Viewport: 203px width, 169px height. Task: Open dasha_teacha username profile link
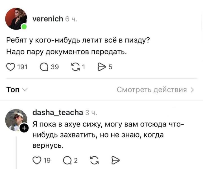coord(58,113)
